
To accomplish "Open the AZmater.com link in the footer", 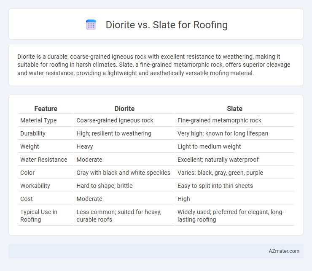I will (x=284, y=251).
